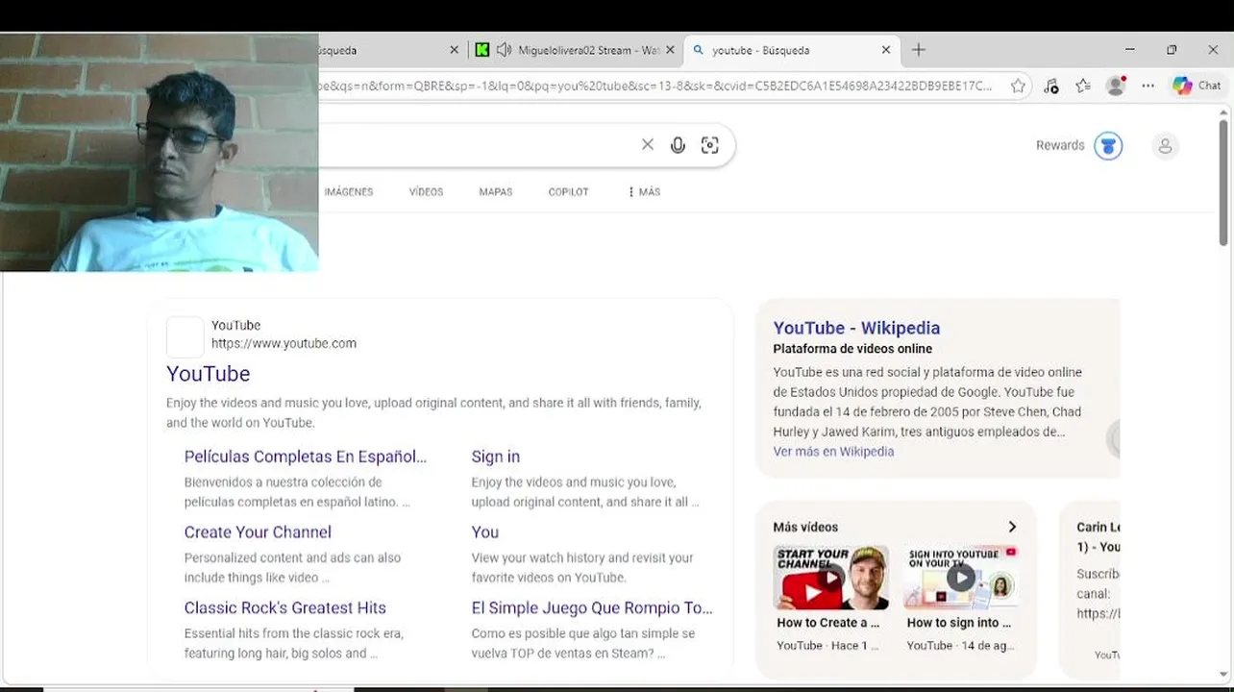Expand 'Más vídeos' with the arrow

coord(1012,527)
